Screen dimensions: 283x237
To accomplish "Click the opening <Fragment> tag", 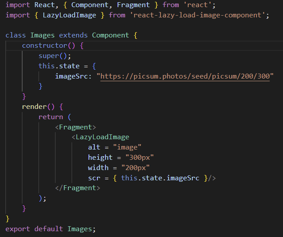I will point(76,127).
